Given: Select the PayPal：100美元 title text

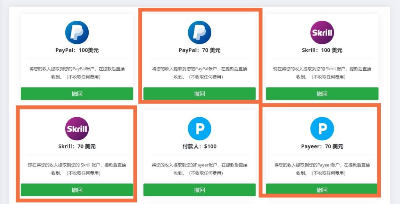Looking at the screenshot, I should coord(77,50).
